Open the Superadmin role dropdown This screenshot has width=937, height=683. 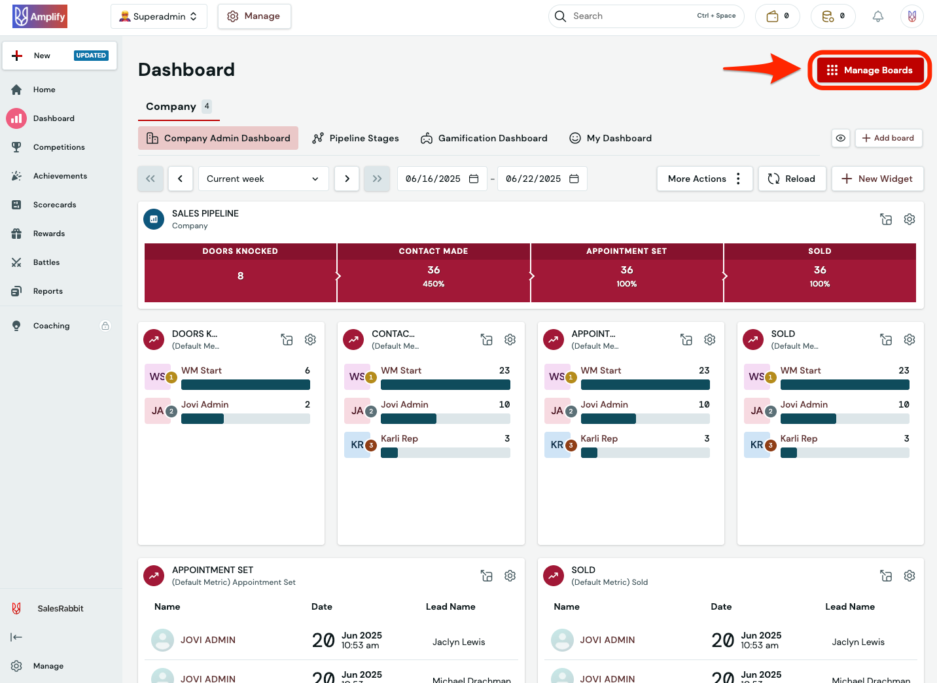(x=159, y=16)
